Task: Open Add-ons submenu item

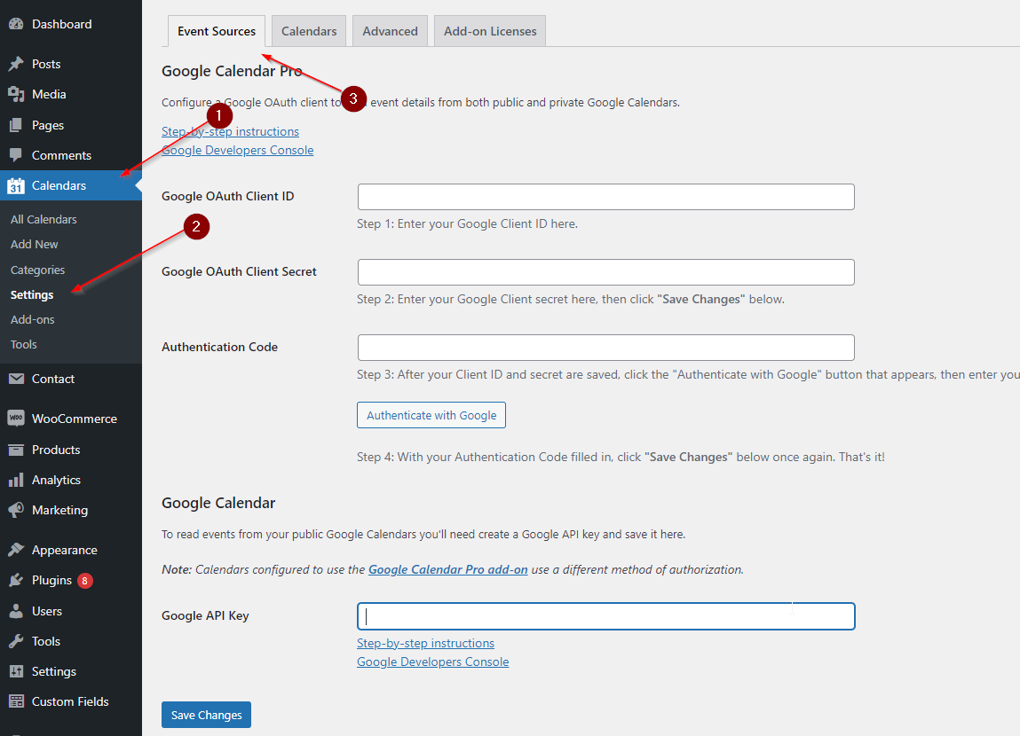Action: click(33, 319)
